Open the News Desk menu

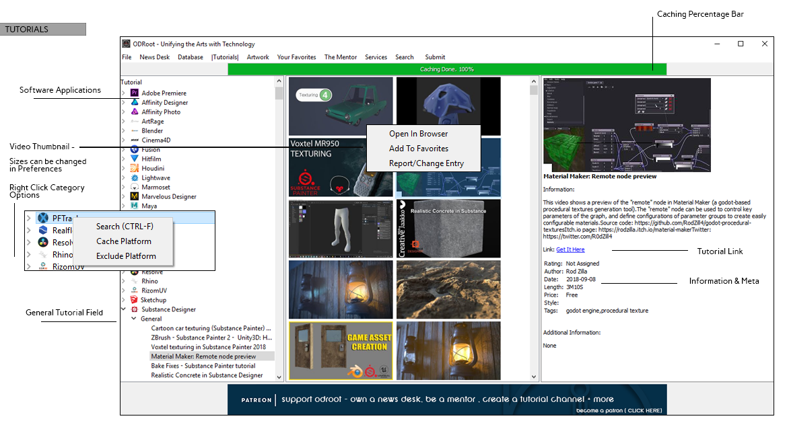154,57
